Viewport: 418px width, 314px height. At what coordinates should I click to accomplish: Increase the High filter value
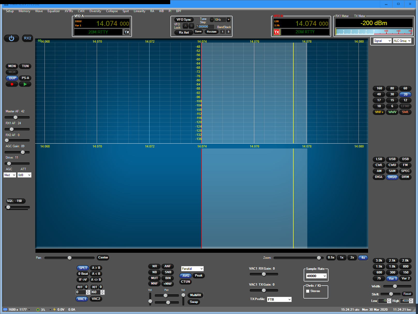(411, 300)
